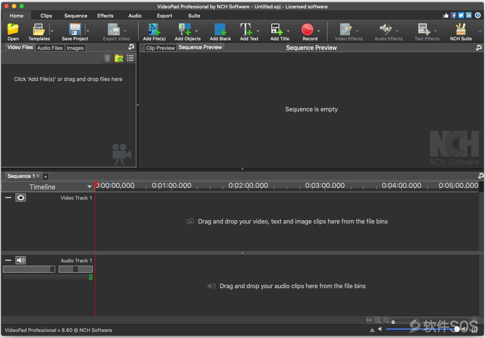Zoom in the timeline with the plus magnifier

pos(474,320)
